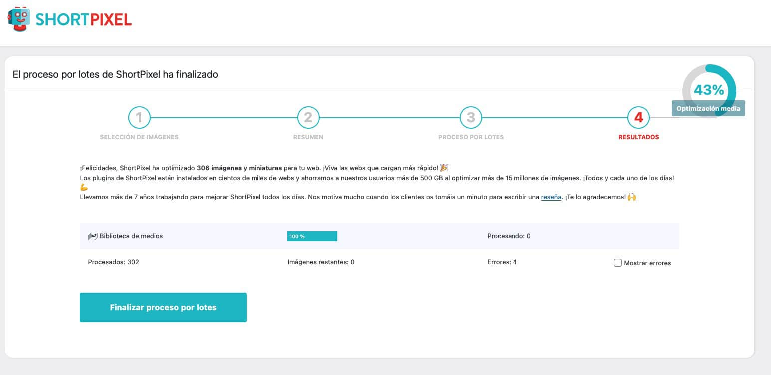
Task: Click the 'PROCESO POR LOTES' step label
Action: click(x=471, y=137)
